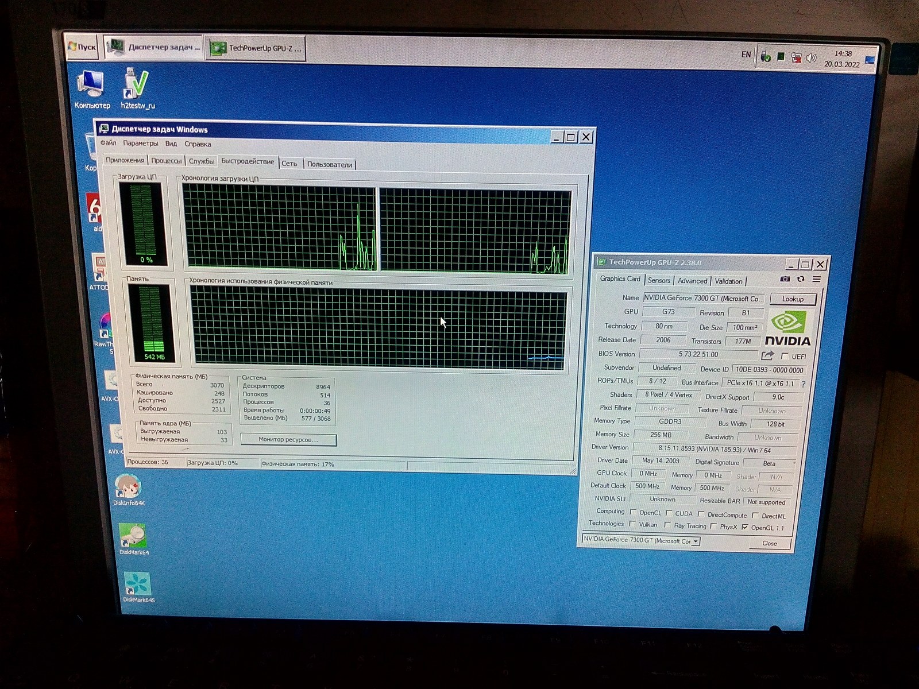Launch the DiskMark64S desktop shortcut
Viewport: 919px width, 689px height.
point(138,587)
